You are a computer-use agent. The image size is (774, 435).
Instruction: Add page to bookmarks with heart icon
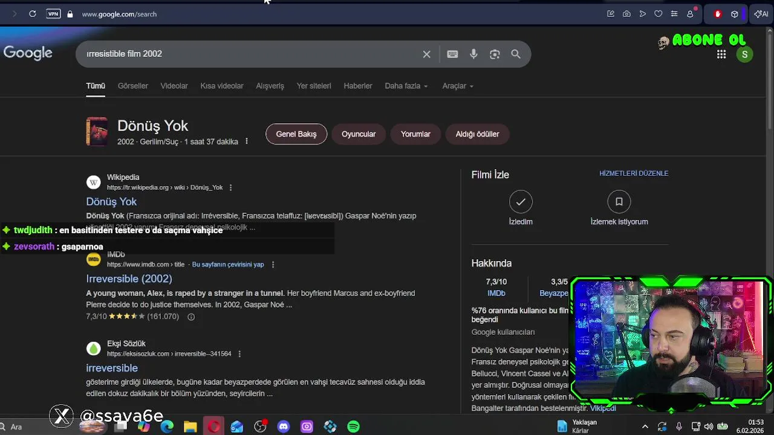pyautogui.click(x=659, y=14)
